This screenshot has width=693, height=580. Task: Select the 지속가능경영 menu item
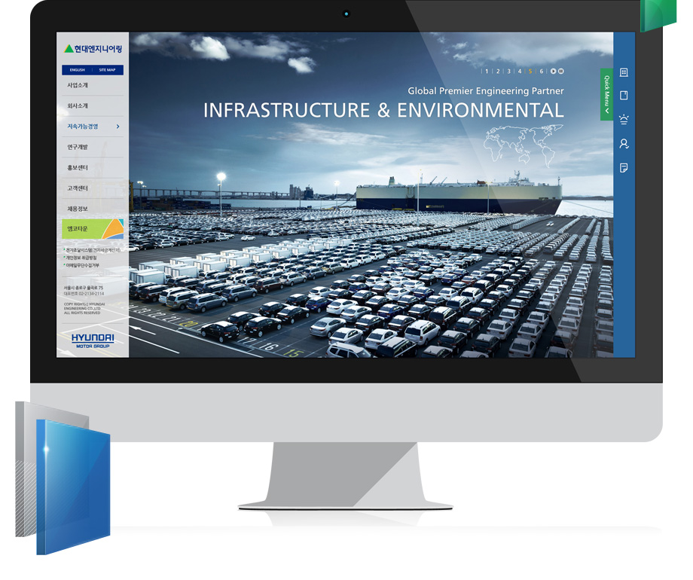[83, 127]
